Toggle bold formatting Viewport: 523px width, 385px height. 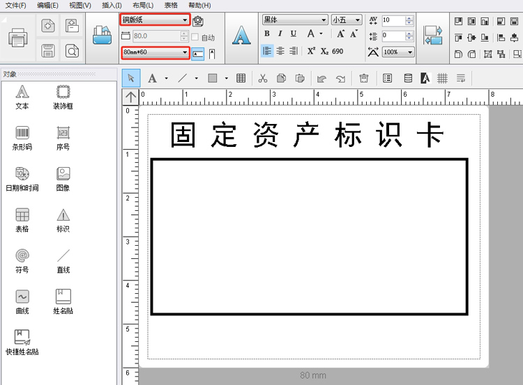pos(267,33)
